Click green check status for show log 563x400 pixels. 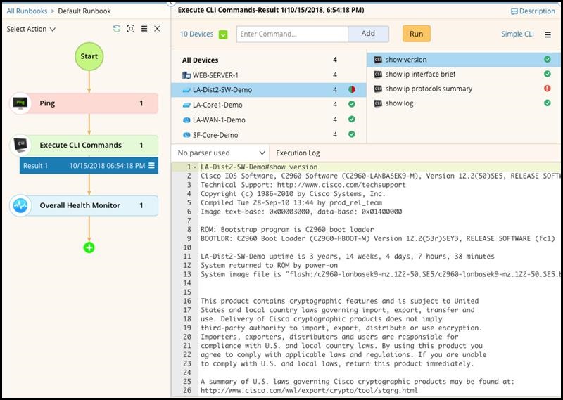pyautogui.click(x=548, y=103)
